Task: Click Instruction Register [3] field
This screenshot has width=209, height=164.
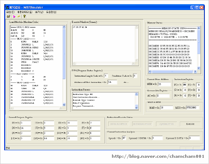Action: [x=198, y=90]
